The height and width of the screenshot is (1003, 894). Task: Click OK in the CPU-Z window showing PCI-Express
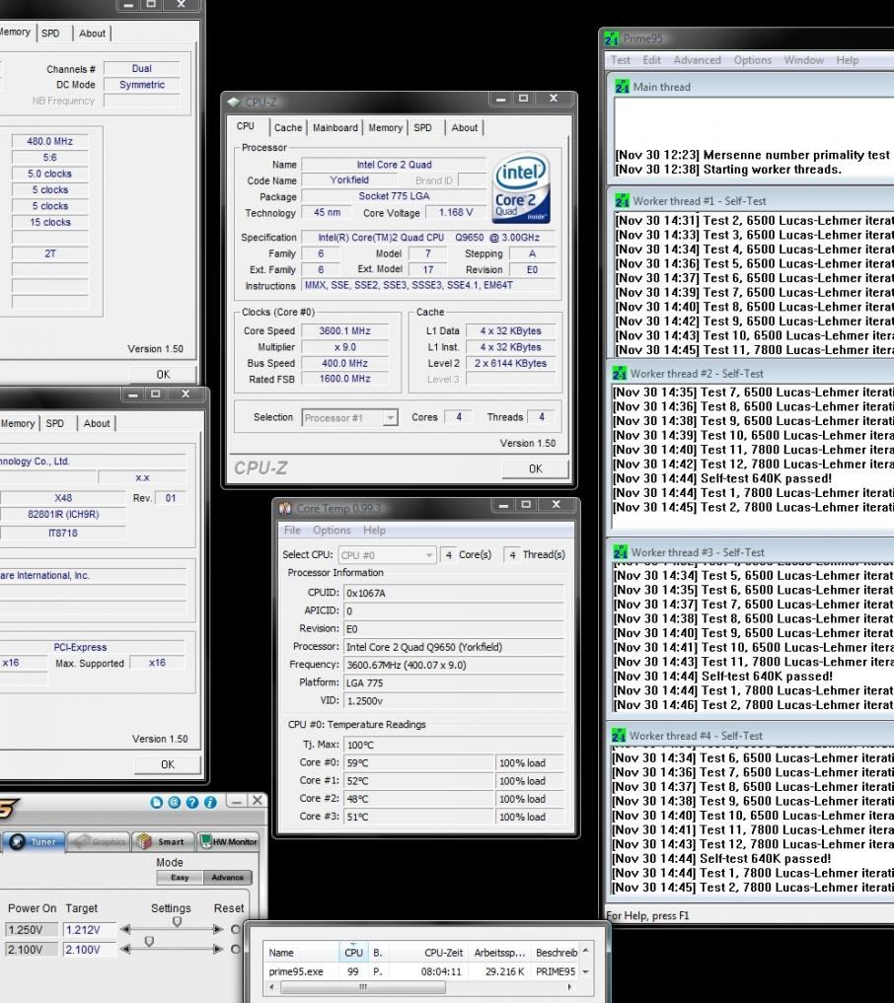click(167, 764)
